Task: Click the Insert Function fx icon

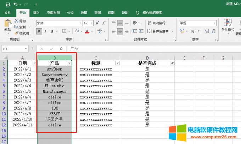Action: point(61,49)
